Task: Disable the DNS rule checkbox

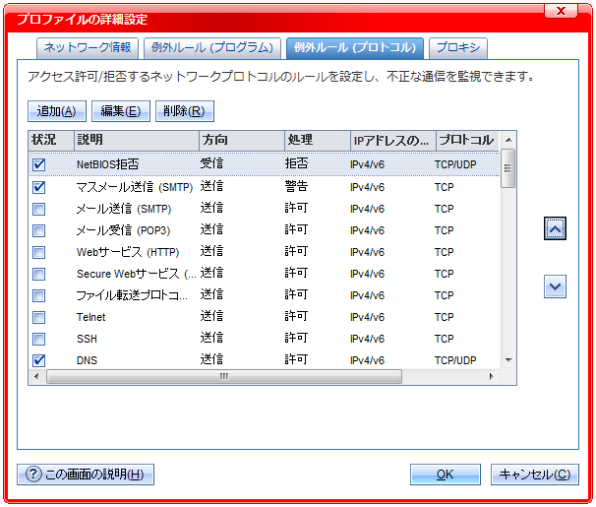Action: point(39,360)
